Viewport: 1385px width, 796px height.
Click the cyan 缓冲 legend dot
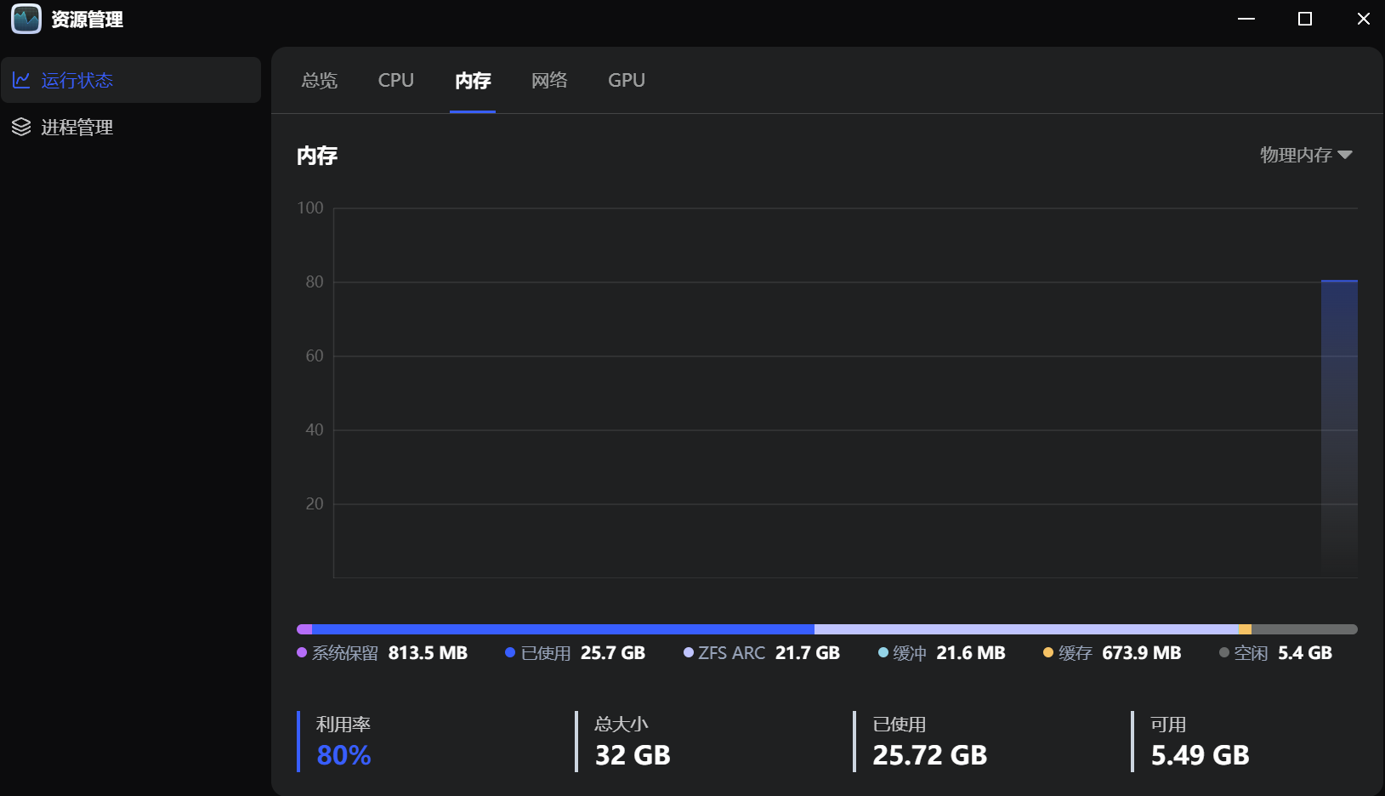point(883,652)
